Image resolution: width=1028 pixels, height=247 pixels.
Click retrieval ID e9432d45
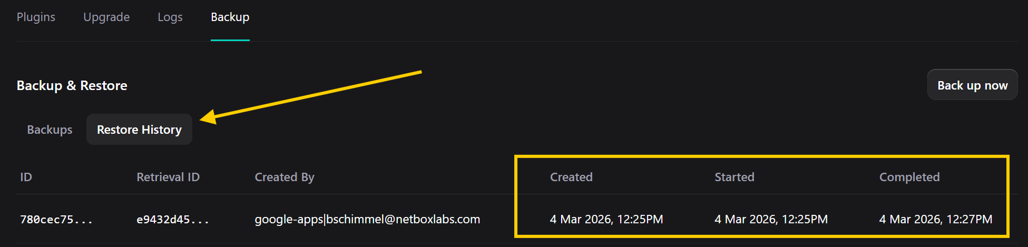click(173, 220)
